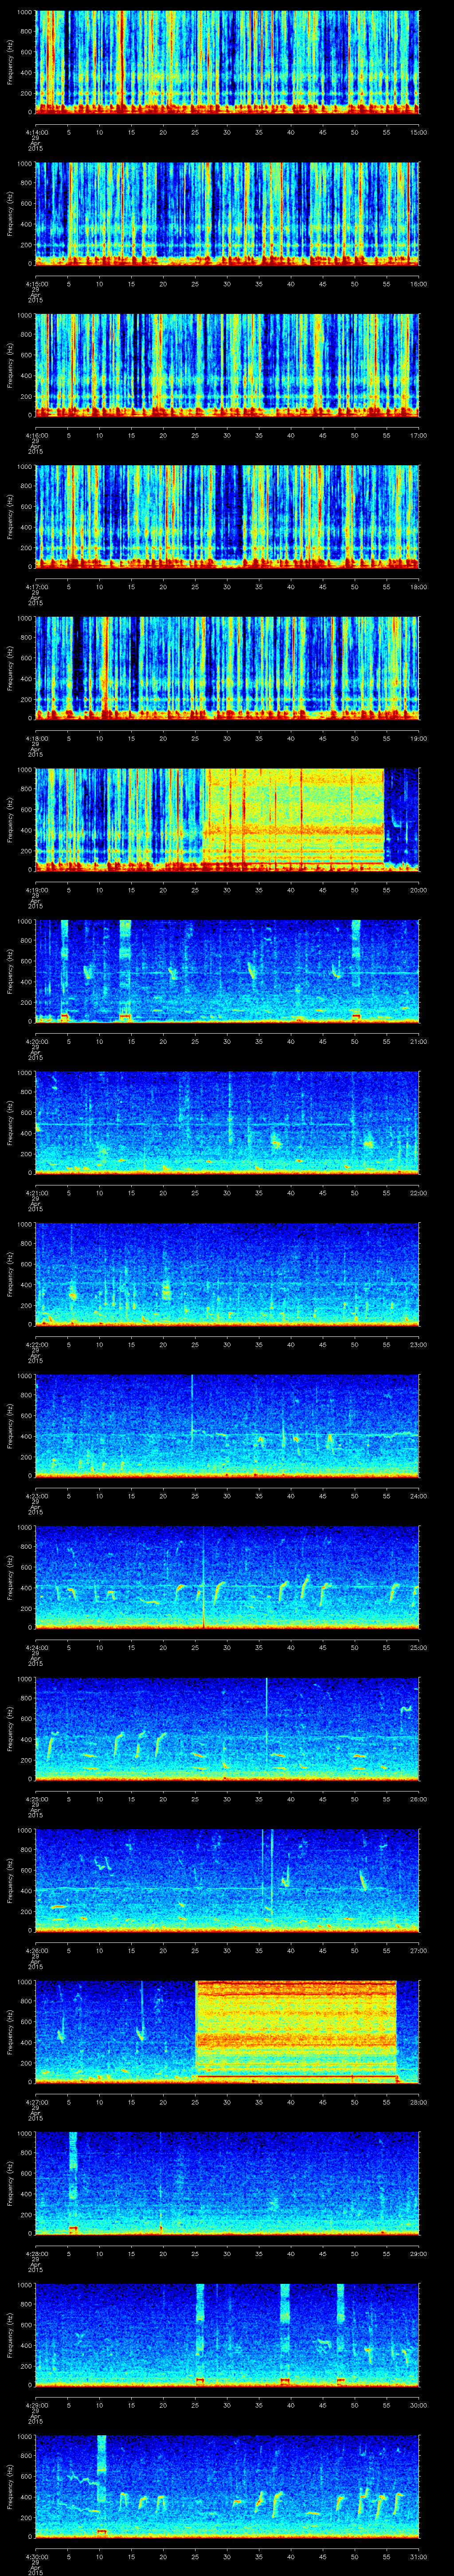Select the "4:21:00" start time label

[36, 1193]
